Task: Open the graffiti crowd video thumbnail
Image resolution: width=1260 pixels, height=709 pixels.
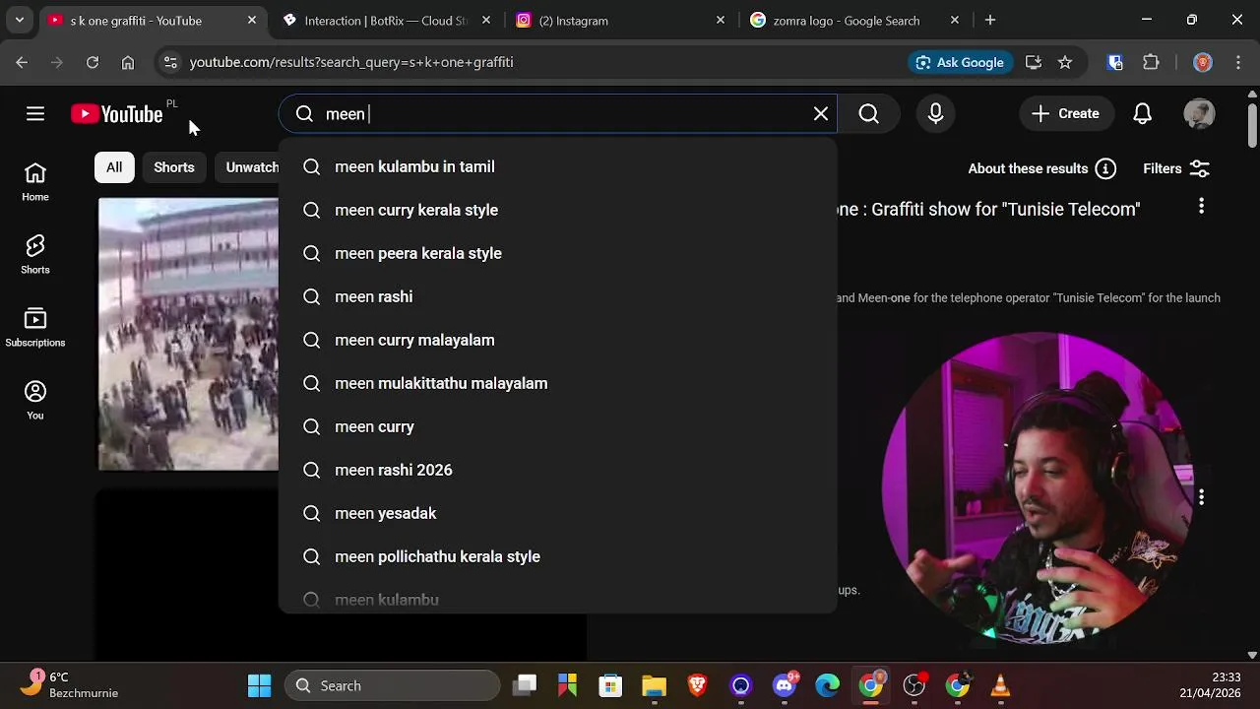Action: coord(188,334)
